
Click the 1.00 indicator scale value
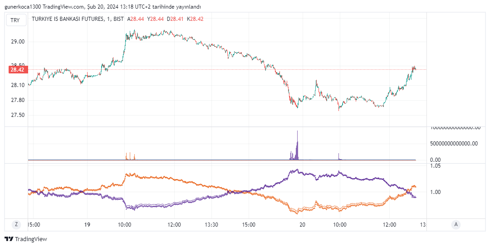coord(435,192)
